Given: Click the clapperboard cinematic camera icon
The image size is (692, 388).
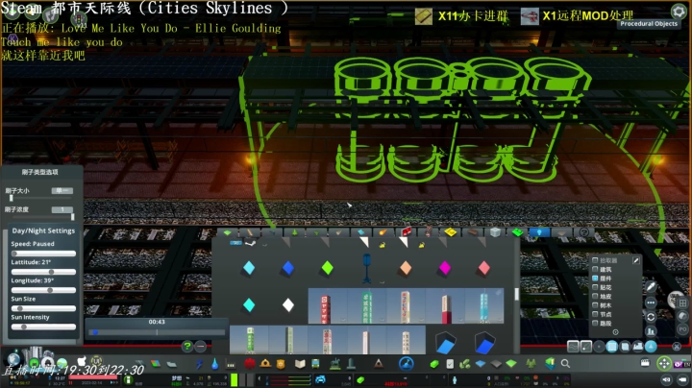Looking at the screenshot, I should [x=645, y=362].
